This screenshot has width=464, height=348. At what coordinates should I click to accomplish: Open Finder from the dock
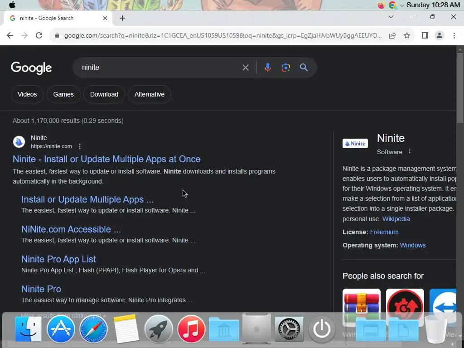click(x=28, y=329)
